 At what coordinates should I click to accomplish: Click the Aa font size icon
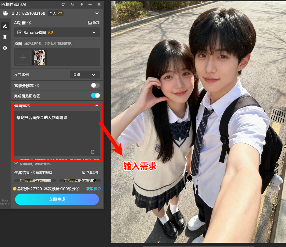point(72,4)
